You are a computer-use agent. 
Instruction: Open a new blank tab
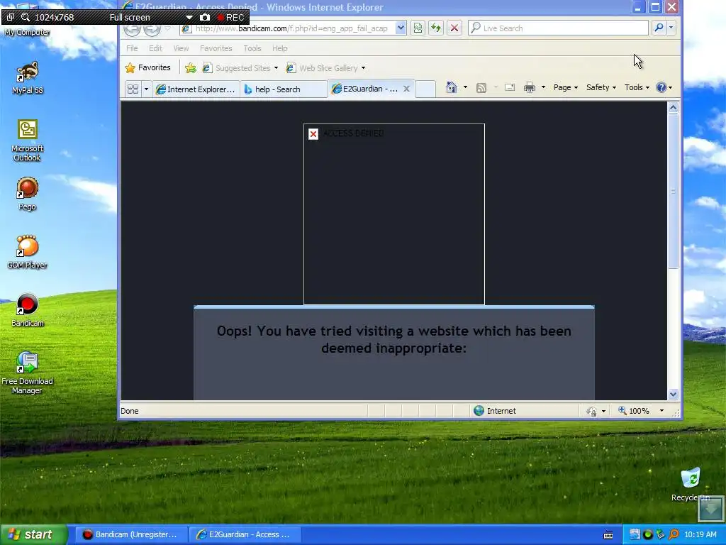pos(425,89)
